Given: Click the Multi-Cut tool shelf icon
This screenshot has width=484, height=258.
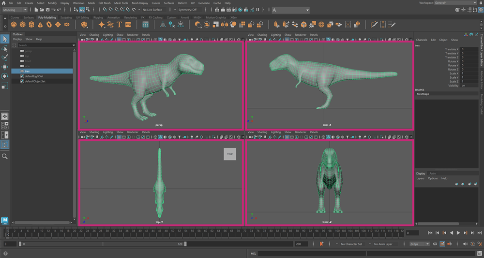Looking at the screenshot, I should (374, 24).
